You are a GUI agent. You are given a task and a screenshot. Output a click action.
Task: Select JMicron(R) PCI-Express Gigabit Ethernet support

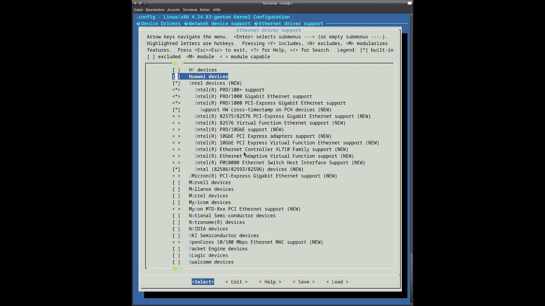pyautogui.click(x=263, y=176)
